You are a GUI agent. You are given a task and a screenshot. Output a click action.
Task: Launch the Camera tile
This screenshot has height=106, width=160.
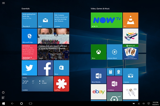(130, 76)
